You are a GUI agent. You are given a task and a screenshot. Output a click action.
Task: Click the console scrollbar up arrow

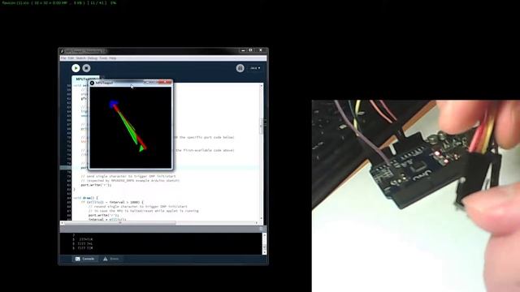[264, 235]
